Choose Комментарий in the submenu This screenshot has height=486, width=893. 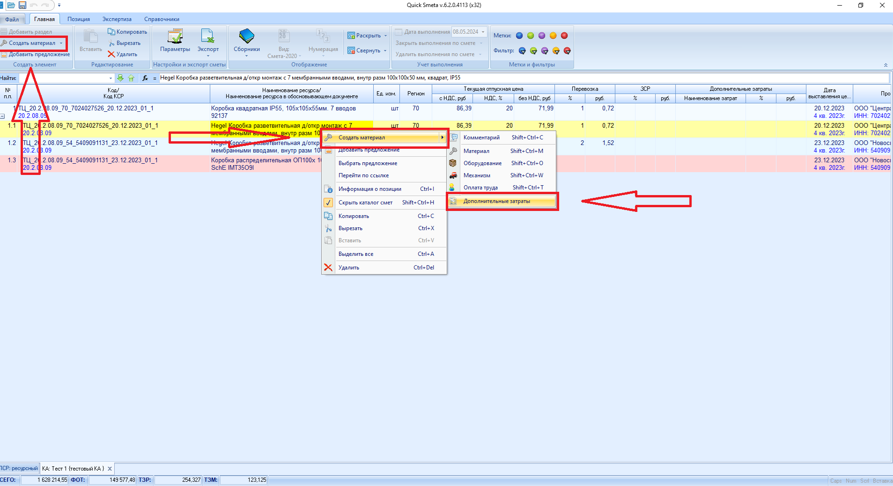(x=502, y=138)
